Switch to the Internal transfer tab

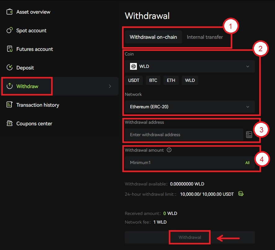click(205, 37)
